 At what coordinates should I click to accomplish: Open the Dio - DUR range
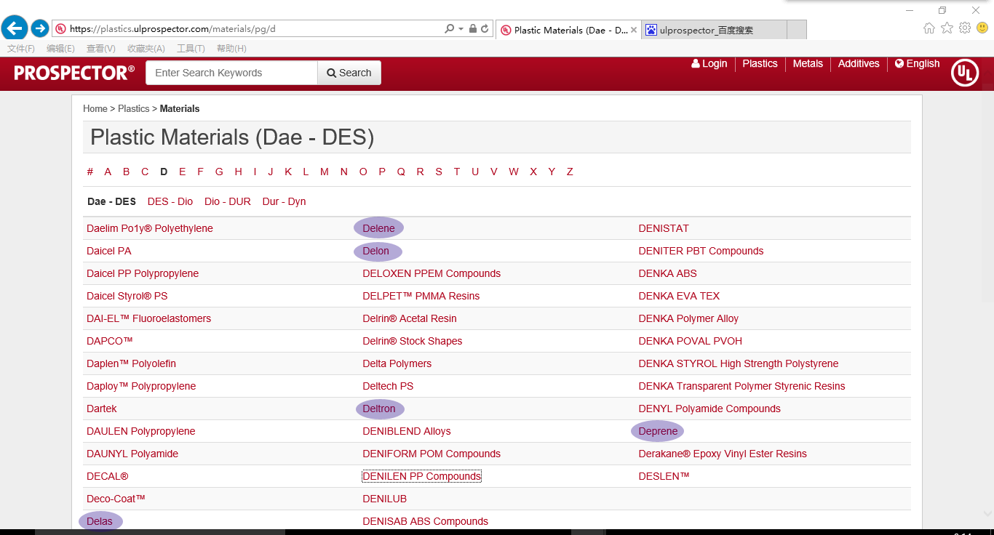coord(228,201)
